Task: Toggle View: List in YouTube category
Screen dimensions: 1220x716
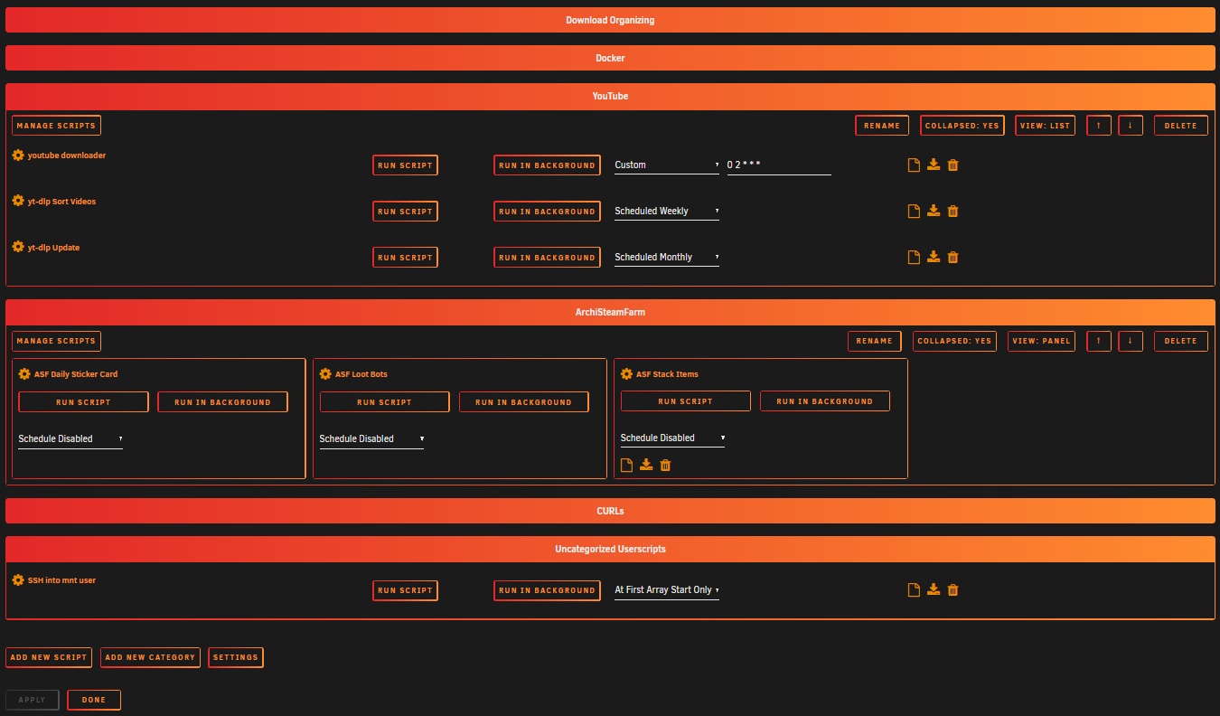Action: [x=1045, y=126]
